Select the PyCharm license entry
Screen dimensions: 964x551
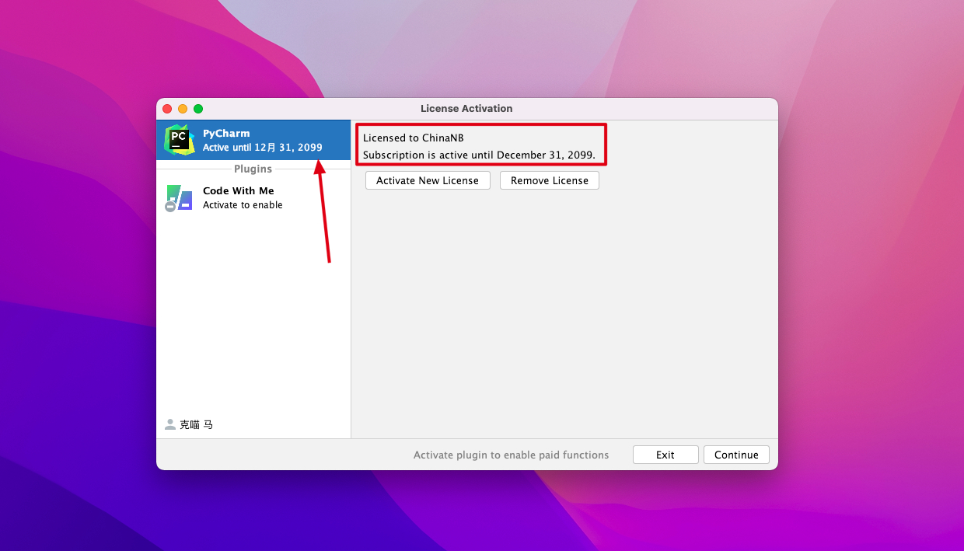pyautogui.click(x=253, y=140)
